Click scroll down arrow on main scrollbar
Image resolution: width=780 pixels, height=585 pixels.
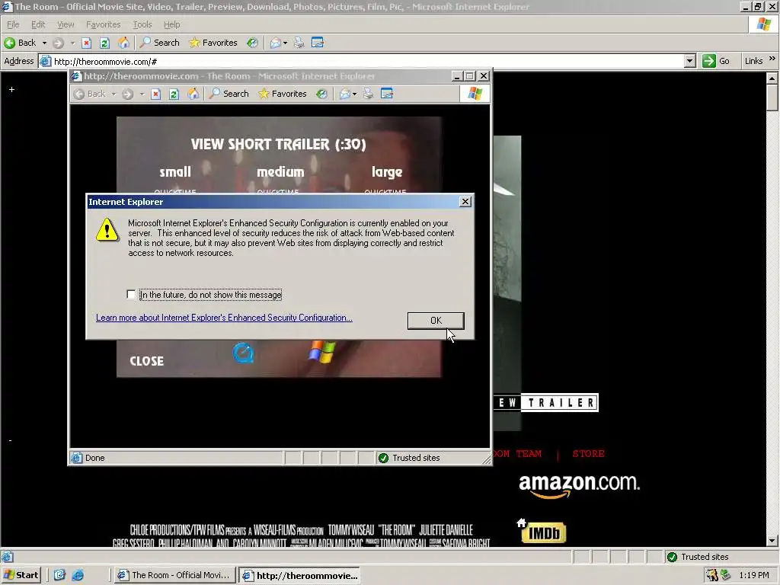coord(772,541)
